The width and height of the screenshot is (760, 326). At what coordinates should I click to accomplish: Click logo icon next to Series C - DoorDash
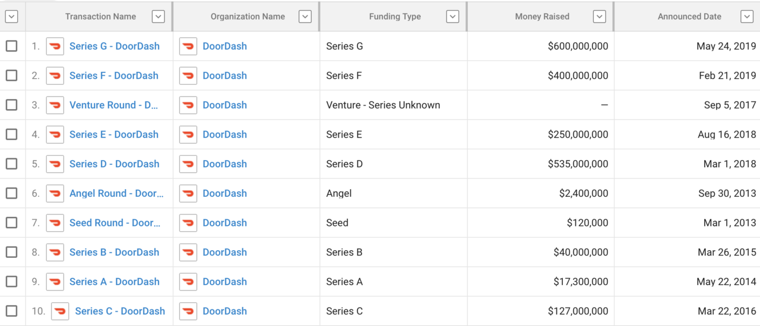click(x=60, y=311)
